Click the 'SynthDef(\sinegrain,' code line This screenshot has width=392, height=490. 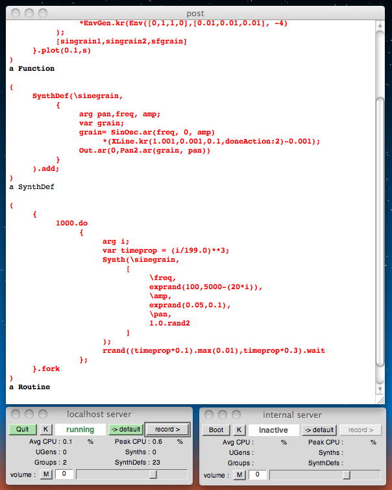78,96
